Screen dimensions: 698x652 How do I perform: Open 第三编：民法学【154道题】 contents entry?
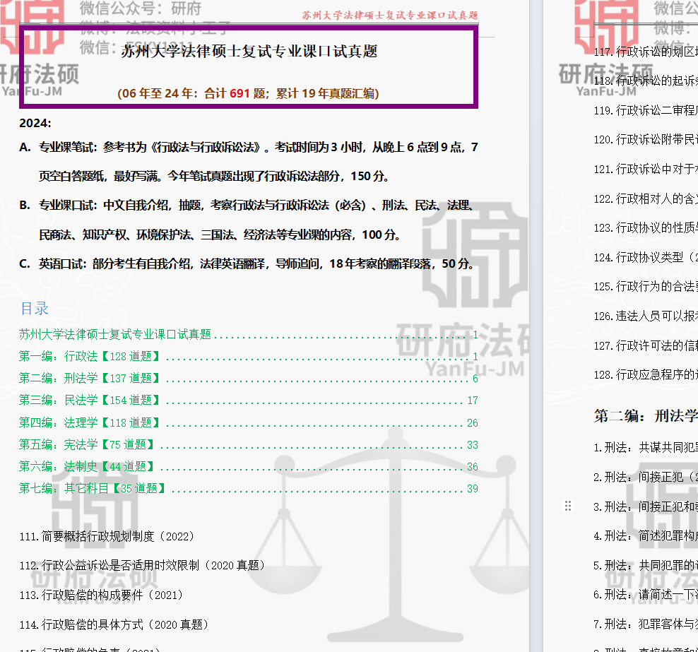(x=249, y=400)
